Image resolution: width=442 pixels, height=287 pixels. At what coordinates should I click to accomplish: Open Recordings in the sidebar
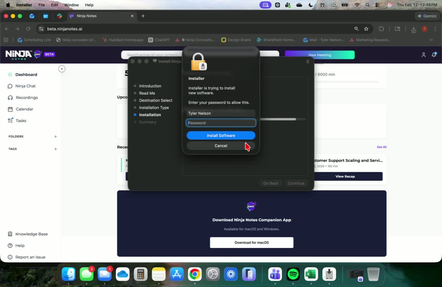click(x=26, y=97)
